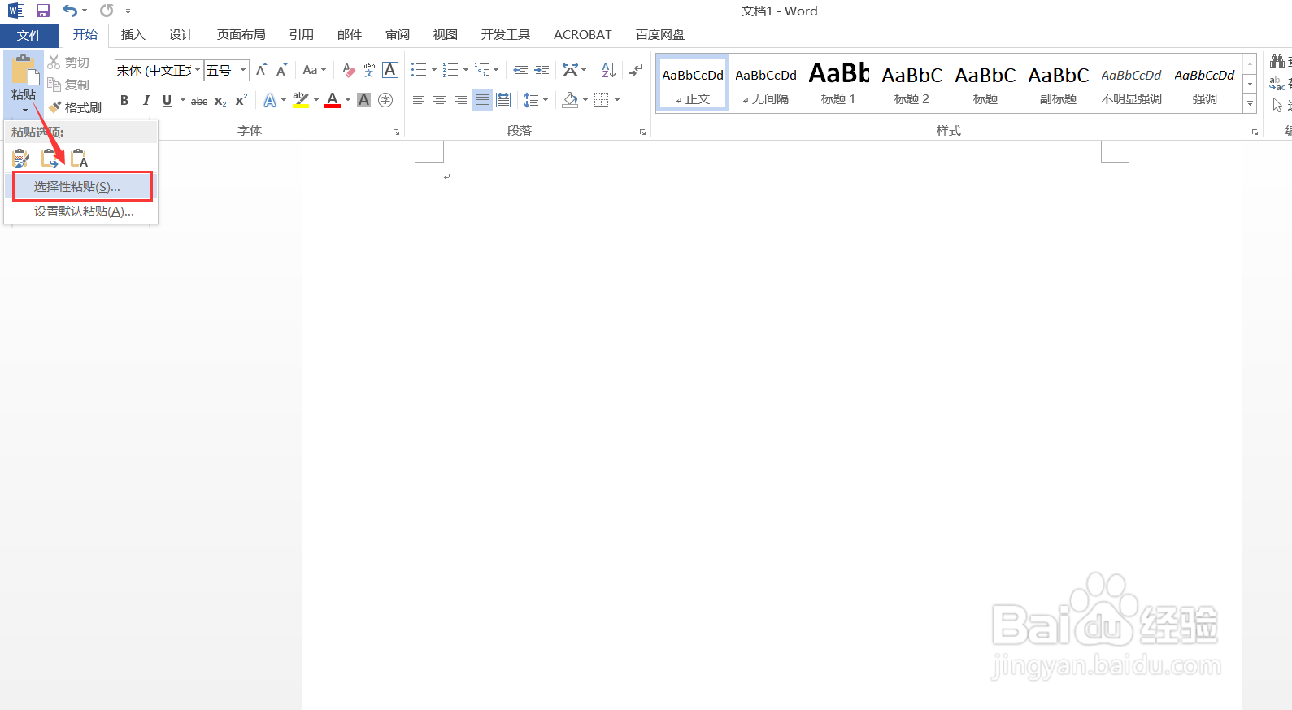This screenshot has height=710, width=1292.
Task: Apply the 无间隔 style
Action: click(765, 83)
